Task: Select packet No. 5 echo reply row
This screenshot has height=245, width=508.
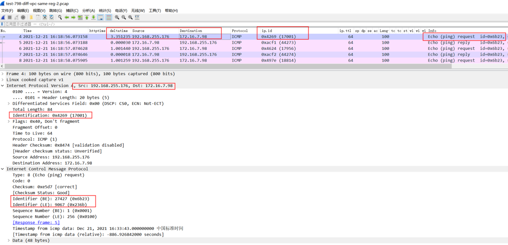Action: pos(254,42)
